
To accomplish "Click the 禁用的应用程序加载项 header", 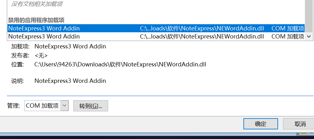I will point(36,20).
